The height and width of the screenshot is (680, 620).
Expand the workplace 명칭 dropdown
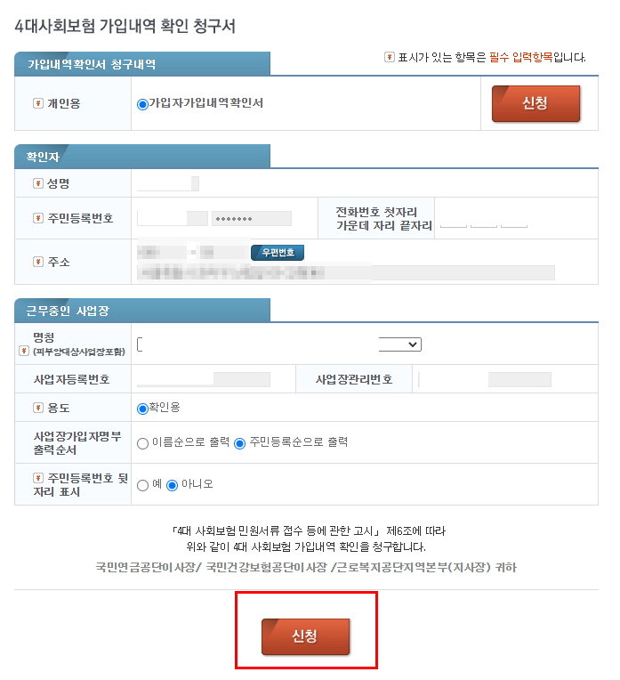[279, 344]
